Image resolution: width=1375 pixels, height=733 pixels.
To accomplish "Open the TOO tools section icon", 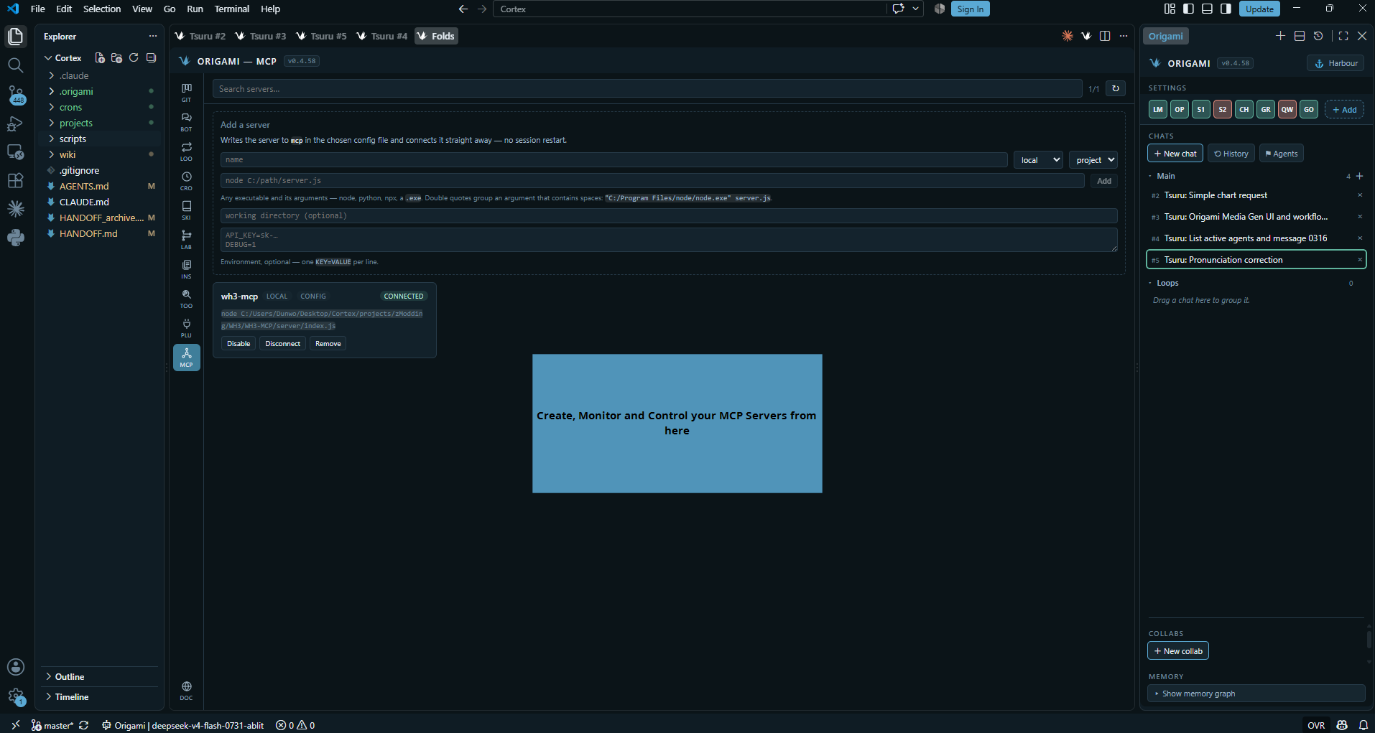I will pyautogui.click(x=186, y=298).
